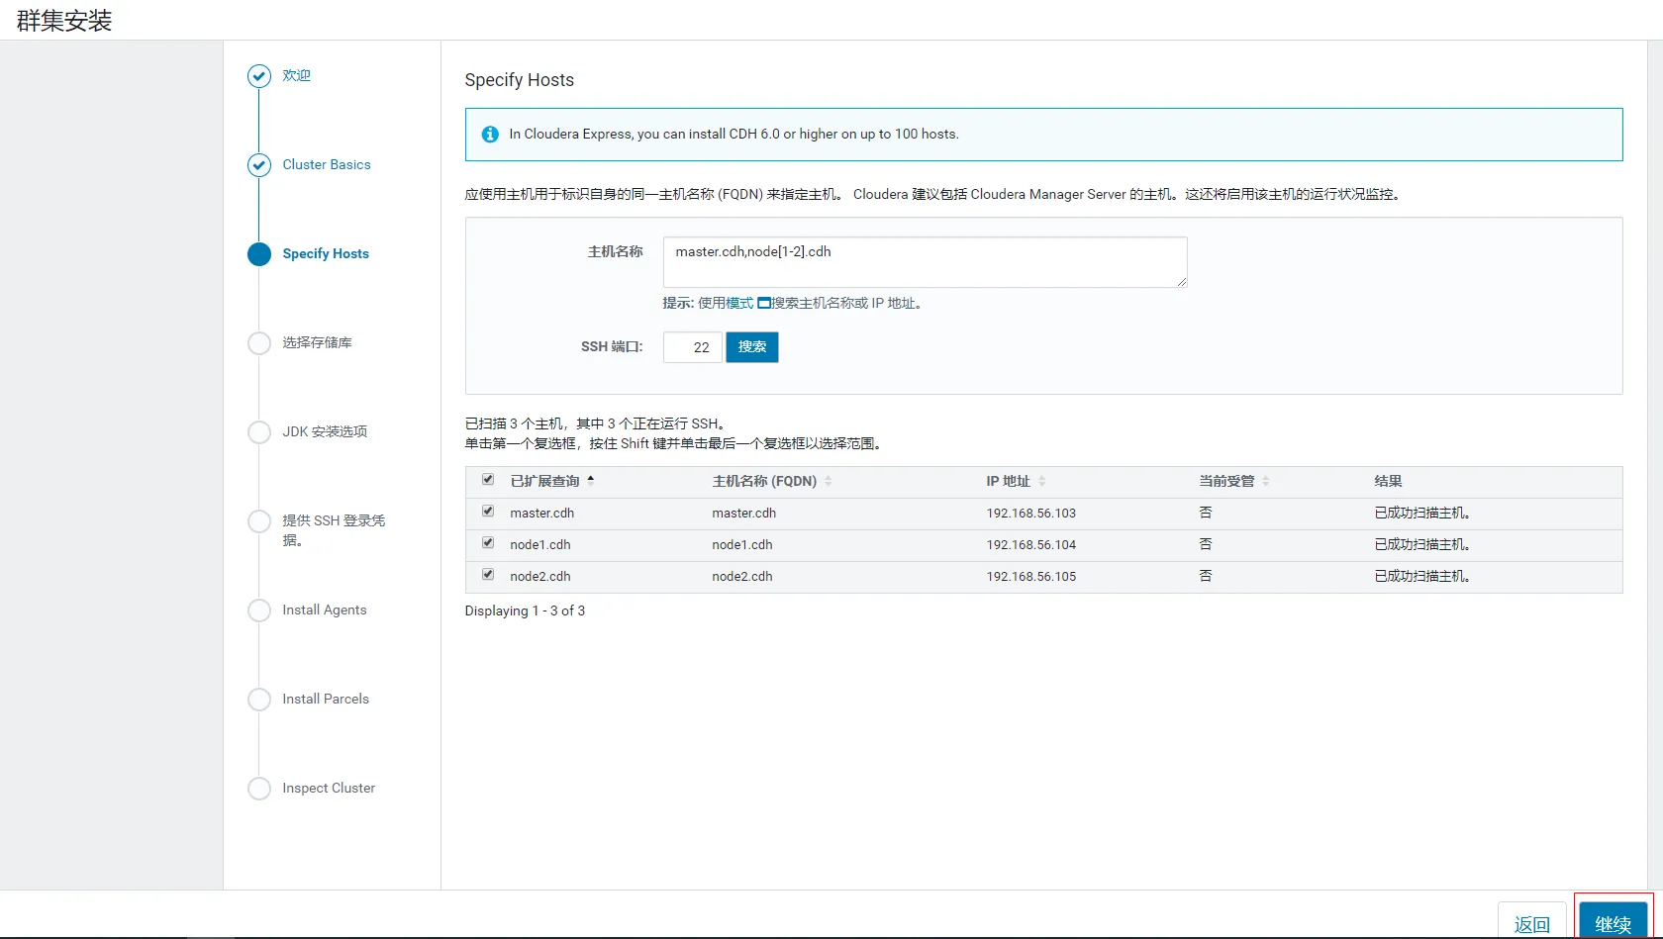Click the JDK 安装选项 step circle
The width and height of the screenshot is (1663, 939).
click(x=258, y=432)
